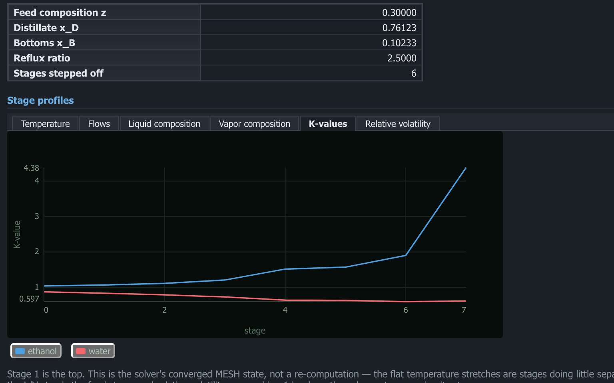Click the Distillate x_D row label
Viewport: 614px width, 383px height.
pyautogui.click(x=46, y=28)
